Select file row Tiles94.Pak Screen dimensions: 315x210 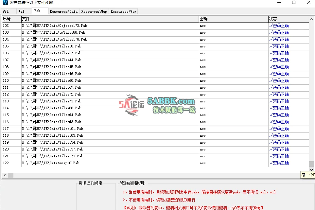155,115
